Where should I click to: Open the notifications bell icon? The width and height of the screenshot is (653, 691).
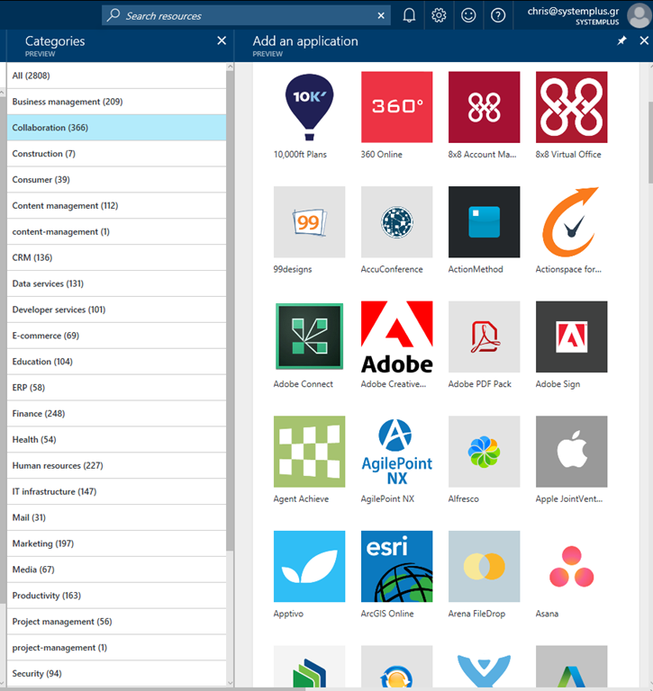pos(409,15)
